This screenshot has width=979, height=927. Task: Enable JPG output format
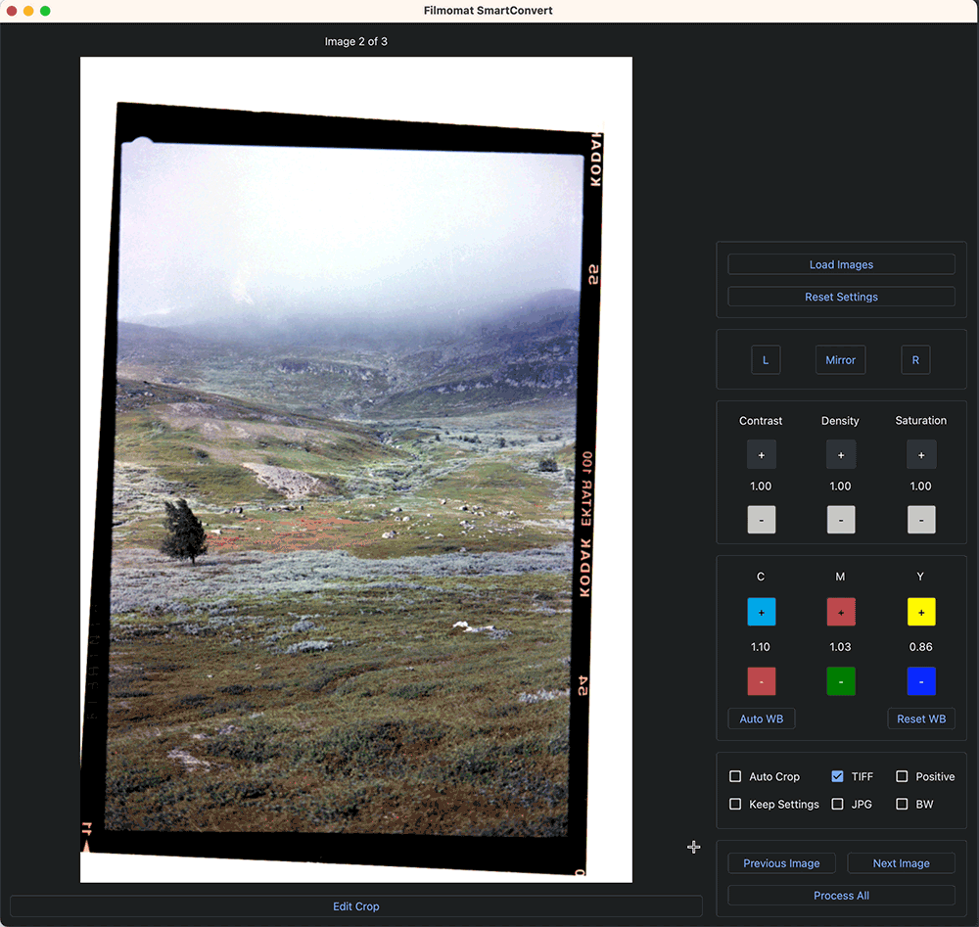pyautogui.click(x=837, y=804)
